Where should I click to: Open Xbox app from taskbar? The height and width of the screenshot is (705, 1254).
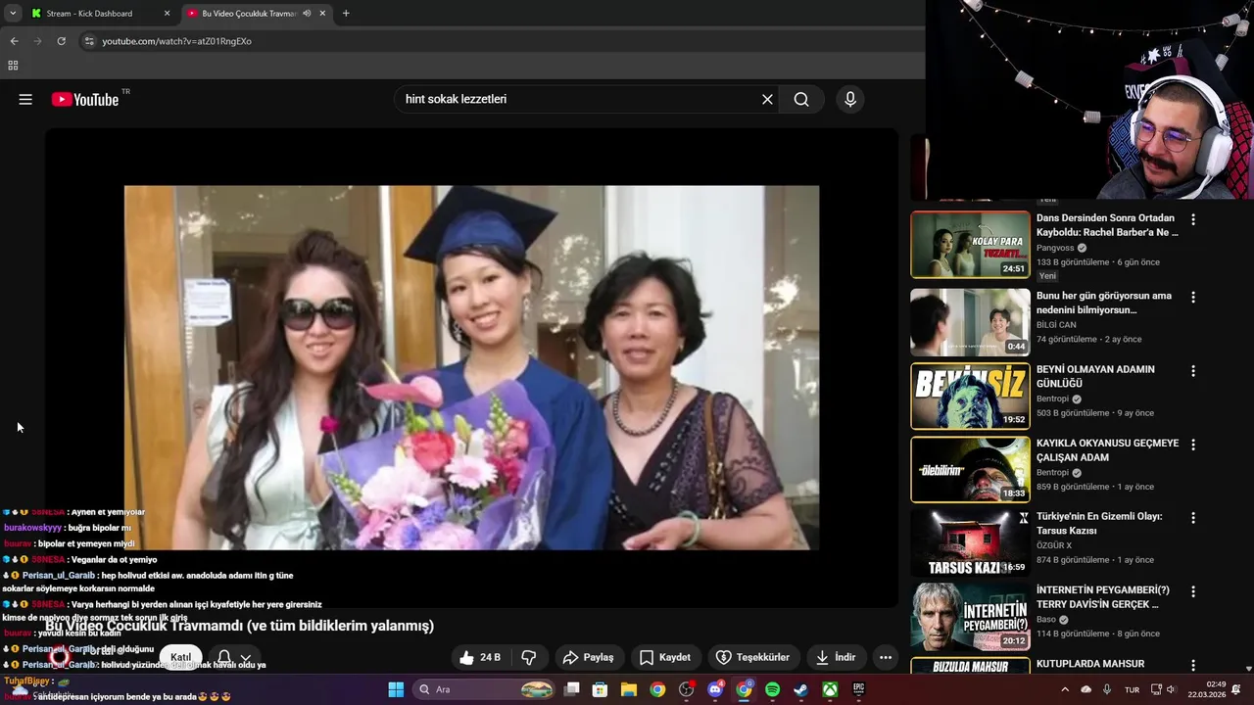pyautogui.click(x=830, y=690)
